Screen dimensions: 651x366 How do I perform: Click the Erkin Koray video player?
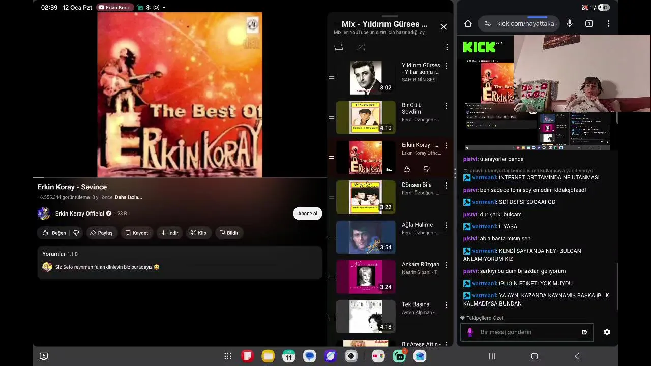(x=180, y=95)
